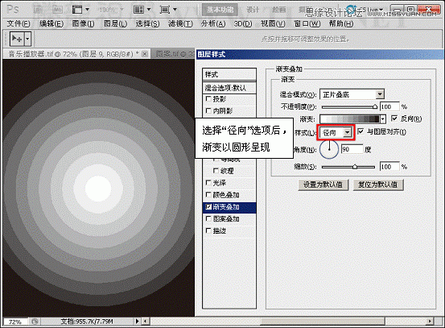Select 样式 in the layer style list
The image size is (445, 328).
[x=229, y=74]
